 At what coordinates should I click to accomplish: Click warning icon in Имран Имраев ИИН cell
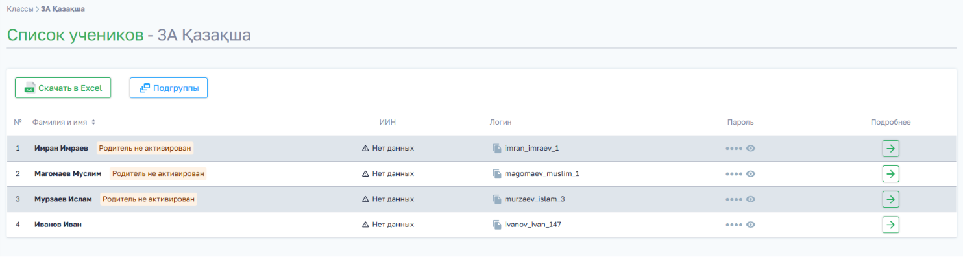[365, 149]
